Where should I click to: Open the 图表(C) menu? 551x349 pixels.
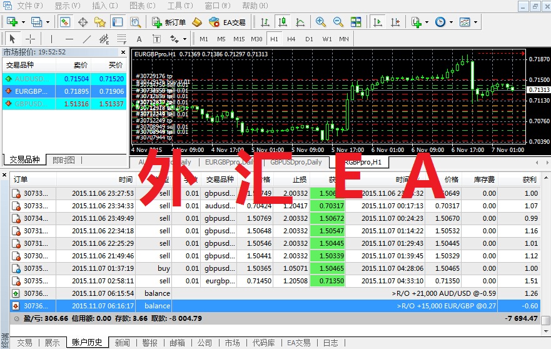point(143,6)
